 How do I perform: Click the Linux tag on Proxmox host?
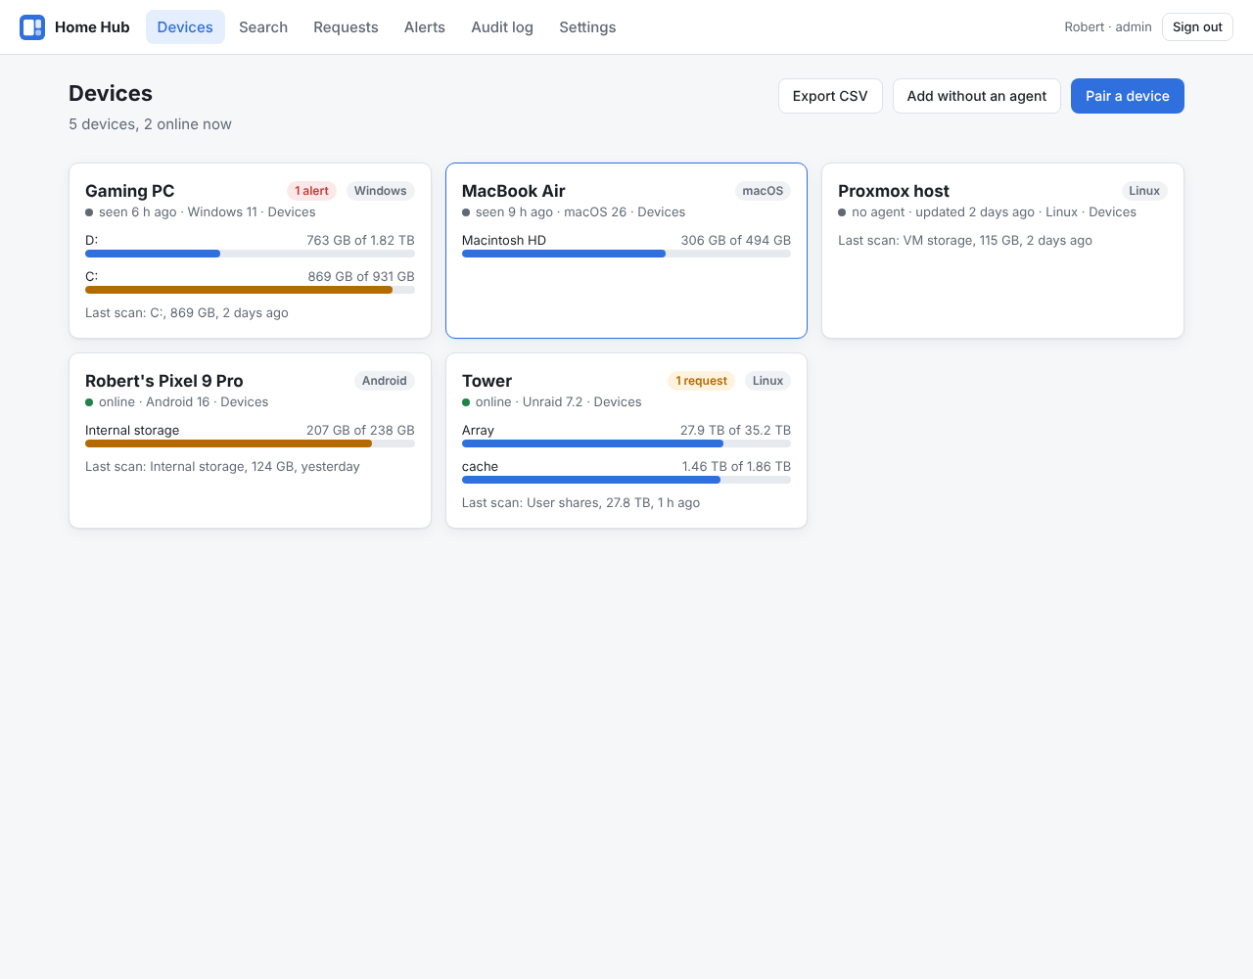pos(1144,191)
